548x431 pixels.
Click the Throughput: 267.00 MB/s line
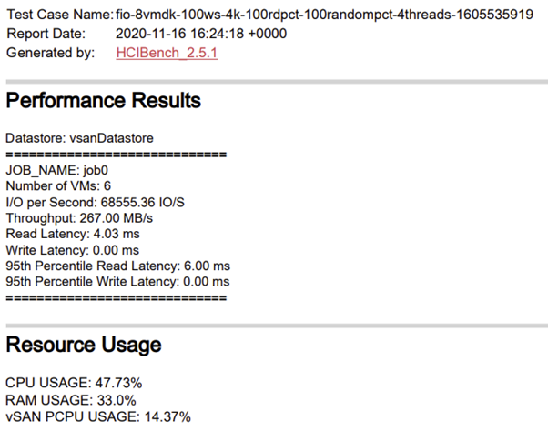[79, 218]
